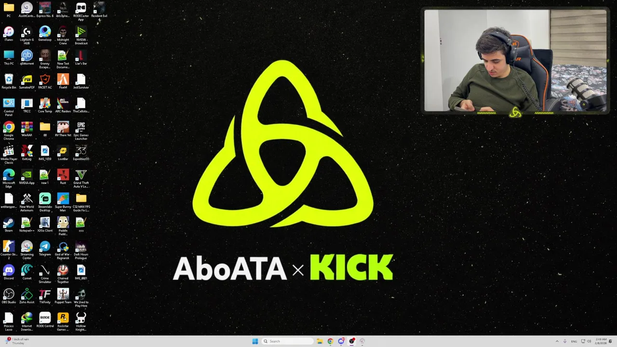
Task: Select the Core Temp shortcut
Action: tap(45, 106)
